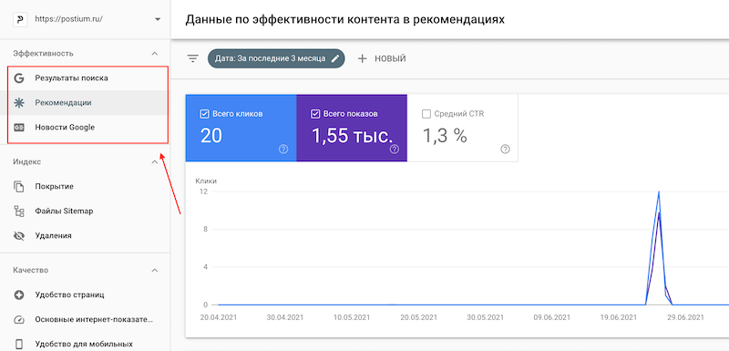The width and height of the screenshot is (729, 351).
Task: Click the help icon on Всего кликов card
Action: point(283,150)
